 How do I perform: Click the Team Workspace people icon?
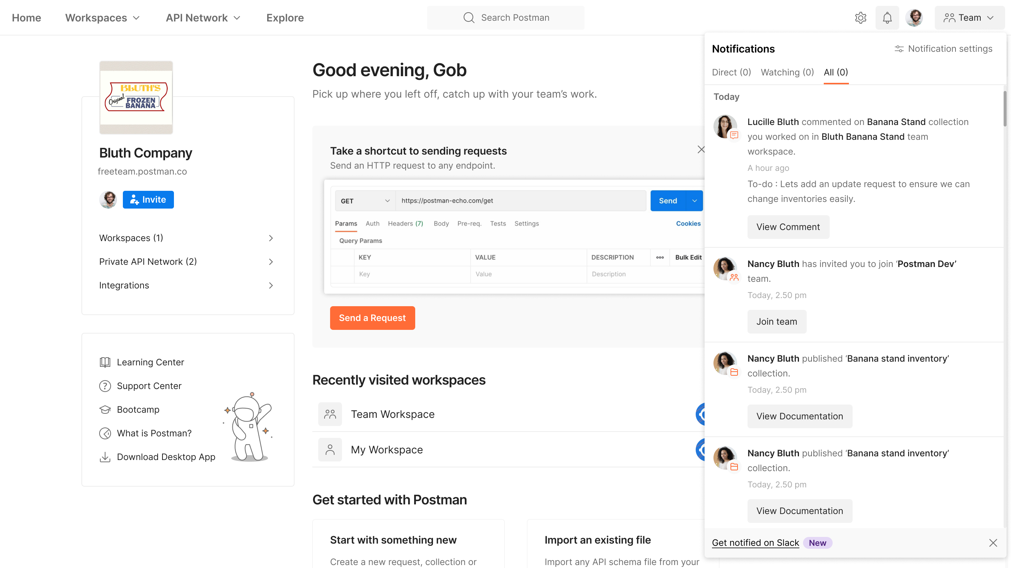[330, 414]
